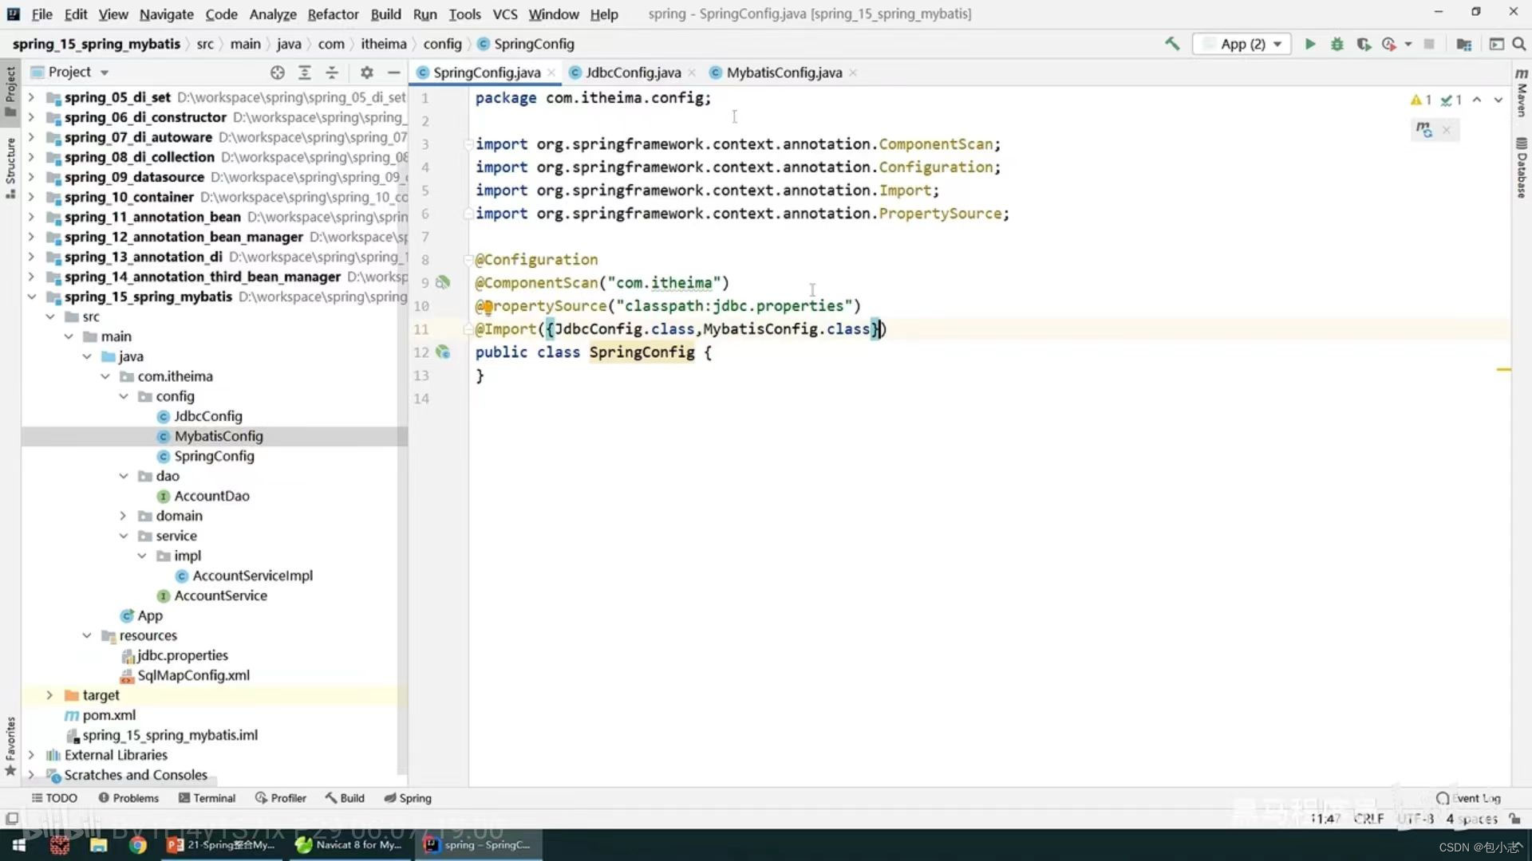Viewport: 1532px width, 861px height.
Task: Switch to PowerPoint taskbar window
Action: tap(221, 845)
